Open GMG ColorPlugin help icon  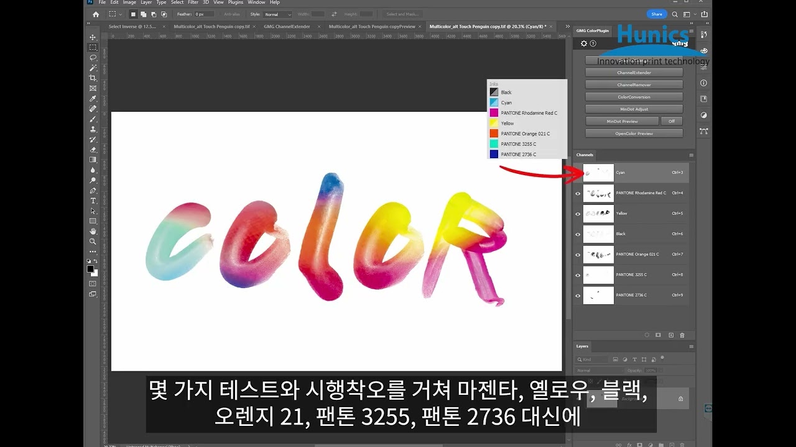tap(593, 43)
